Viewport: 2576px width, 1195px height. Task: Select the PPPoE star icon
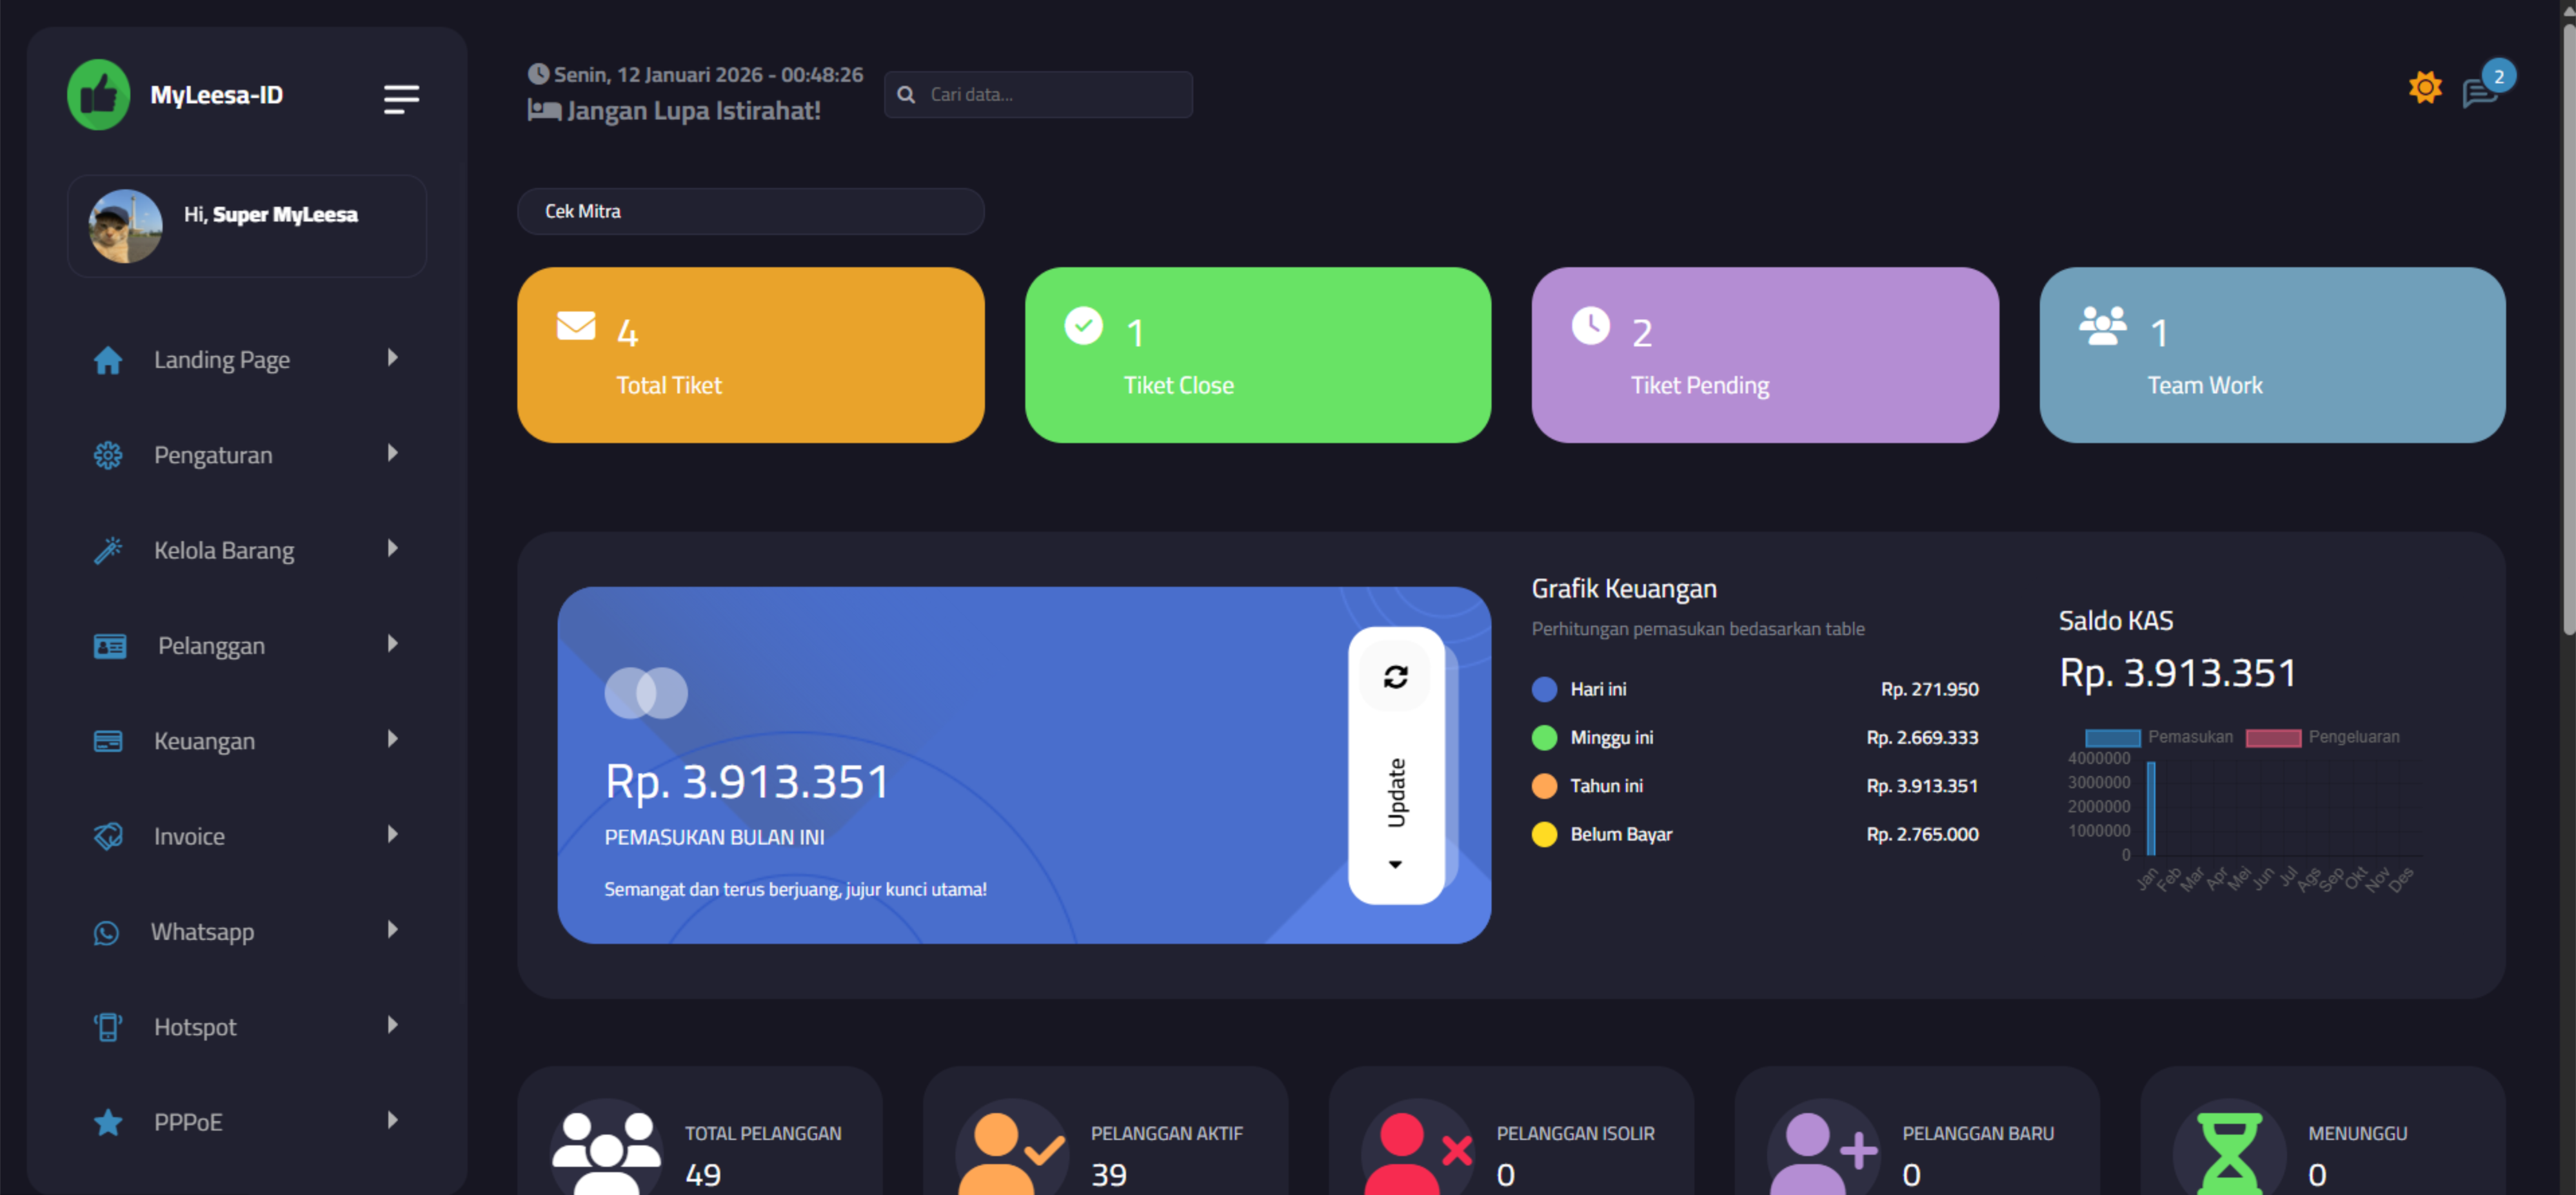[x=107, y=1121]
